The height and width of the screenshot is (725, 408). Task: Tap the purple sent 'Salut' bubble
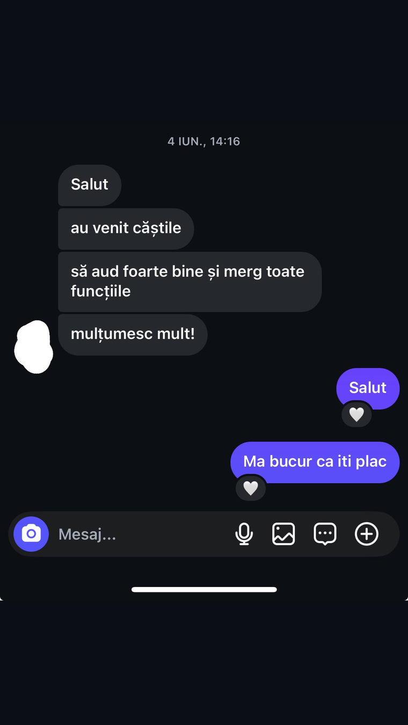[368, 388]
